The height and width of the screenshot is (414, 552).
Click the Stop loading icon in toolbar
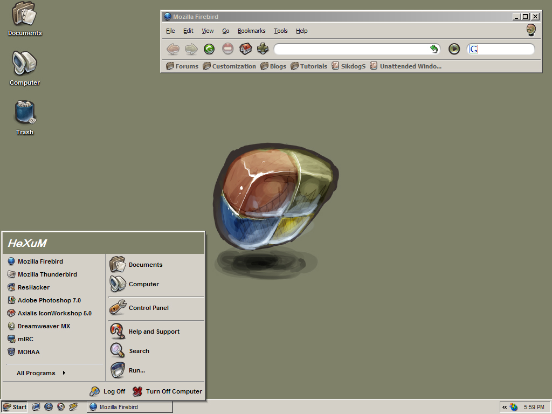227,49
